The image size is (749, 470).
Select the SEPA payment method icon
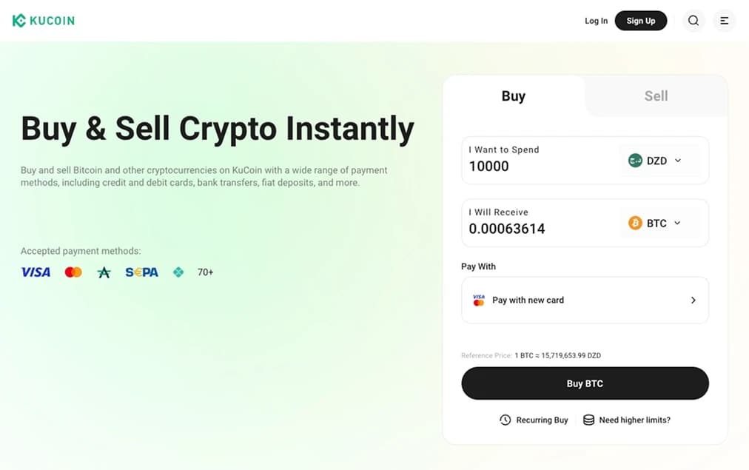(x=141, y=272)
